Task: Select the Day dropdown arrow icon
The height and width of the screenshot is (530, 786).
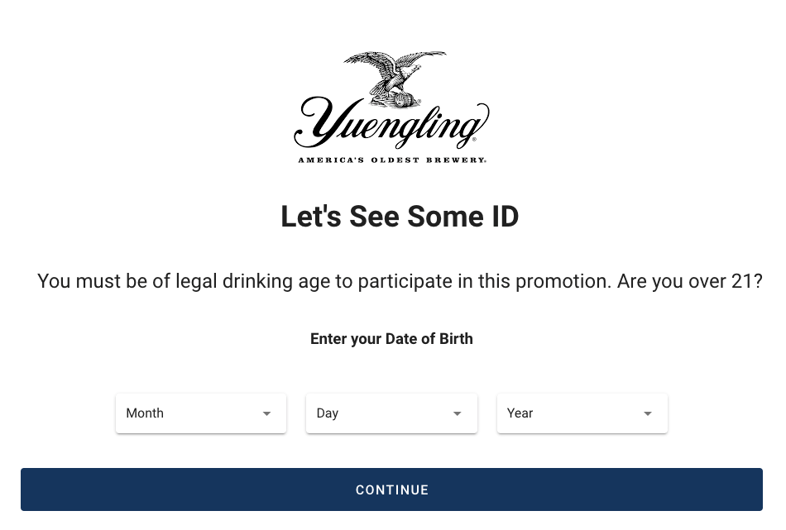Action: click(457, 413)
